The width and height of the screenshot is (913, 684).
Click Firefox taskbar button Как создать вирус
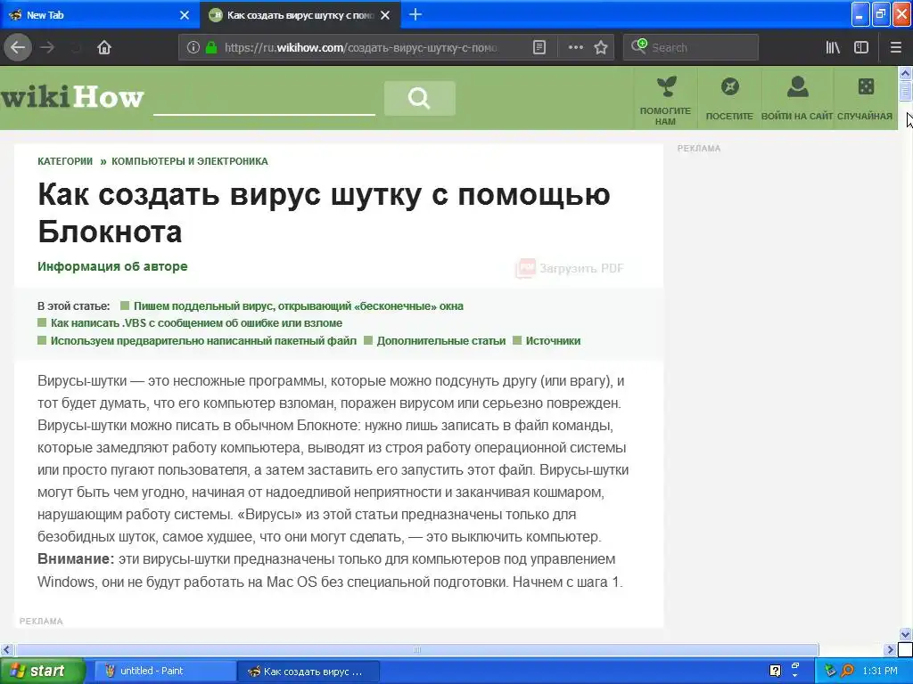click(308, 671)
